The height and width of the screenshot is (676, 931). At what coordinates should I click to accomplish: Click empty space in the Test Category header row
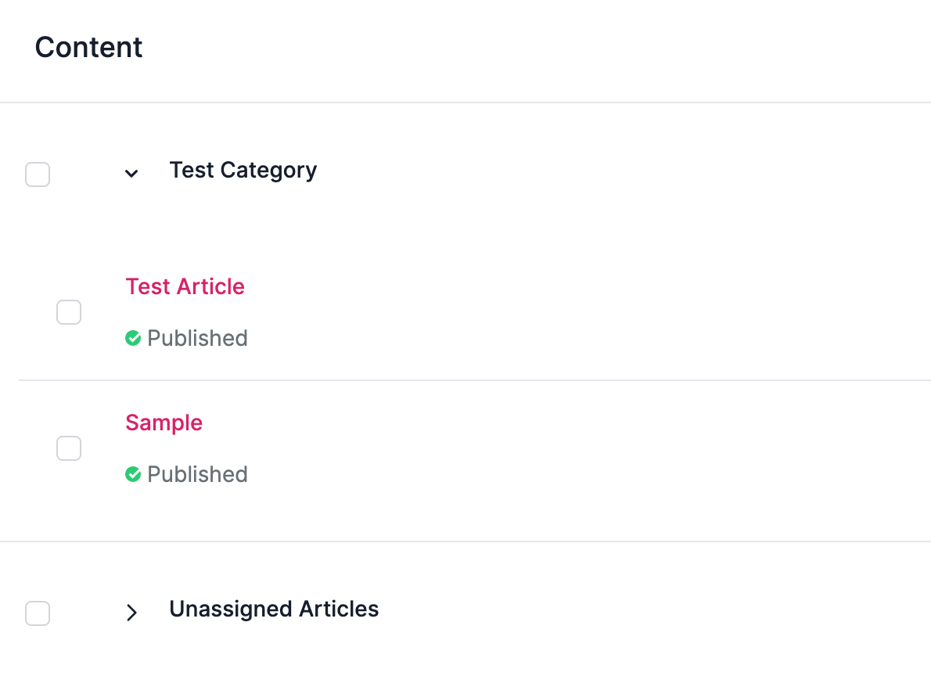pos(624,172)
